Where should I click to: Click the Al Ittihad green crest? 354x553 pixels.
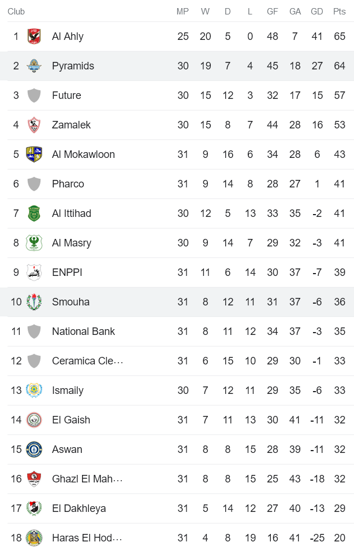tap(34, 213)
